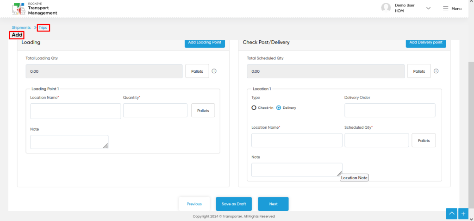Open the Trips breadcrumb link
This screenshot has width=474, height=221.
[x=43, y=27]
